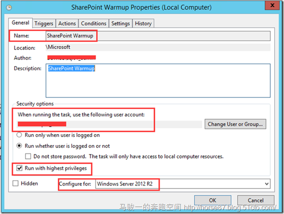284x214 pixels.
Task: Click the Name field containing SharePoint Warmup
Action: (x=158, y=36)
